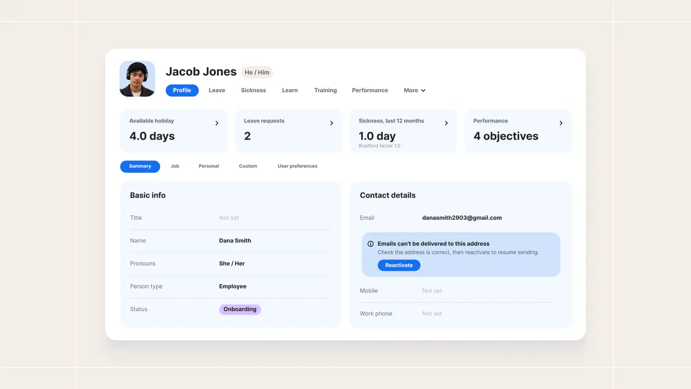Select the Summary sub-tab
The image size is (691, 389).
(x=140, y=166)
